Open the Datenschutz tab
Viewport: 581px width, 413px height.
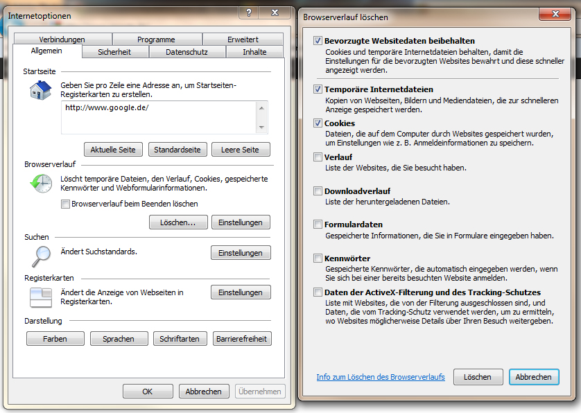pyautogui.click(x=187, y=52)
